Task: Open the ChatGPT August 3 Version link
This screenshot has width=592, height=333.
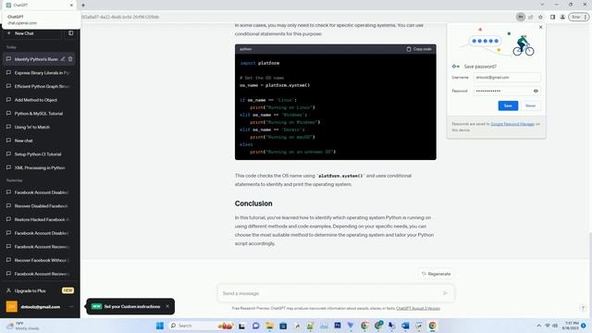Action: (418, 308)
